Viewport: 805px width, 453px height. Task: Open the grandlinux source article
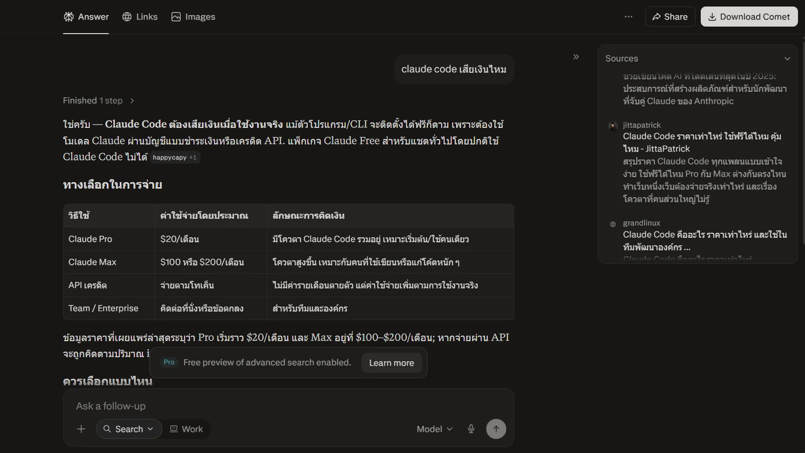coord(705,241)
